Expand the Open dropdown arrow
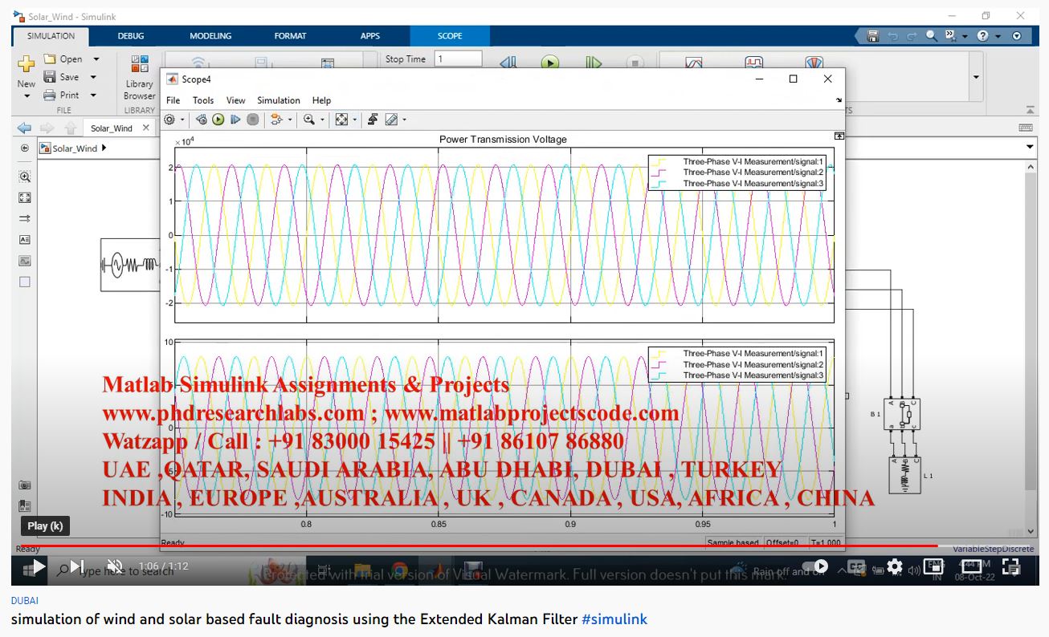Image resolution: width=1049 pixels, height=637 pixels. (x=96, y=59)
